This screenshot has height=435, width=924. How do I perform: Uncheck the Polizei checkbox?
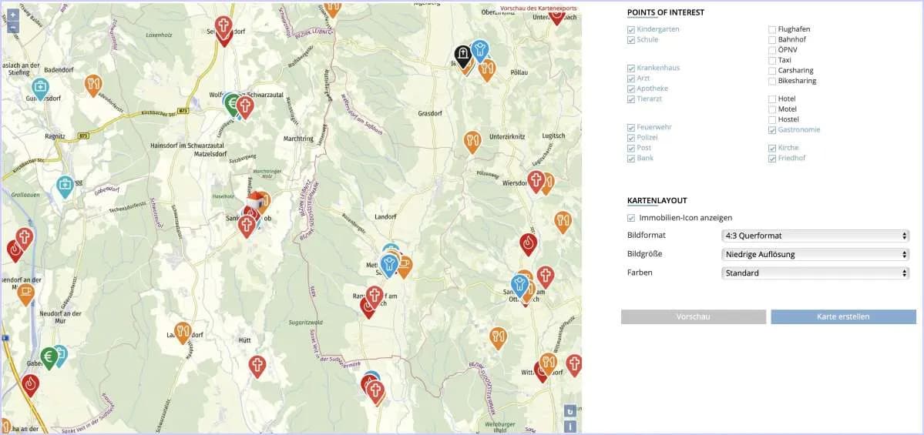click(631, 138)
